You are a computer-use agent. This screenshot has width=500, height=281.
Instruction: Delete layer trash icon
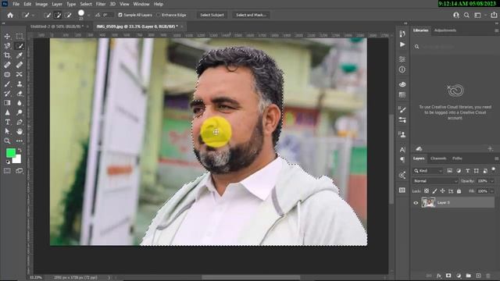click(487, 276)
